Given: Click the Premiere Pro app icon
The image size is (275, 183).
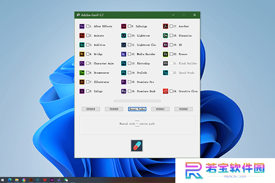Looking at the screenshot, I should click(124, 82).
